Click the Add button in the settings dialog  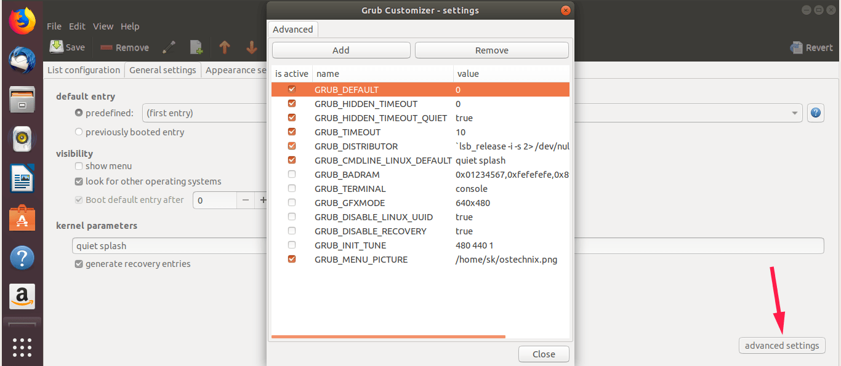click(340, 50)
